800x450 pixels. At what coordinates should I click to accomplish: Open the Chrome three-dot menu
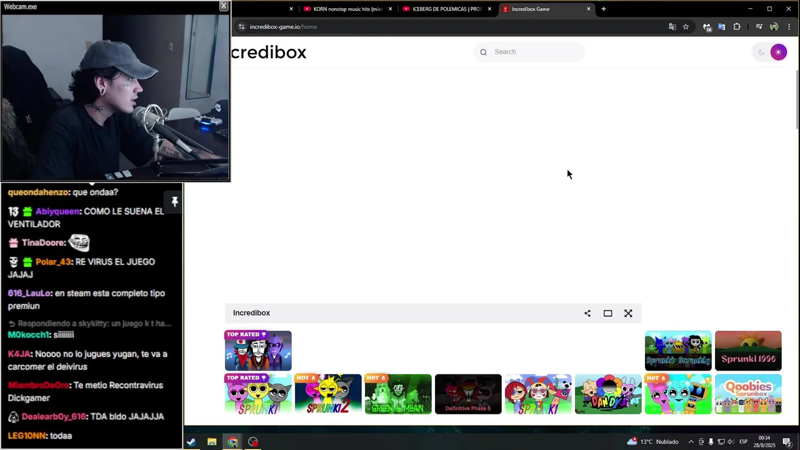point(789,27)
